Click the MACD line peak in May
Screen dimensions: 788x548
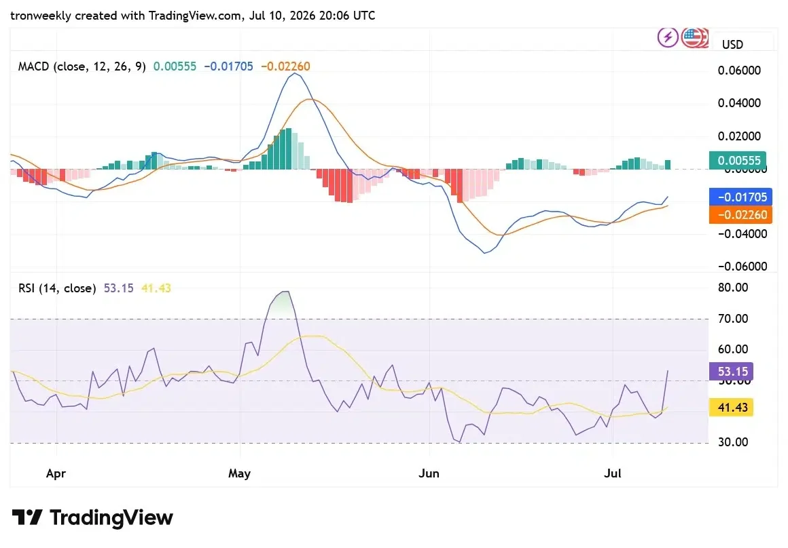point(295,74)
